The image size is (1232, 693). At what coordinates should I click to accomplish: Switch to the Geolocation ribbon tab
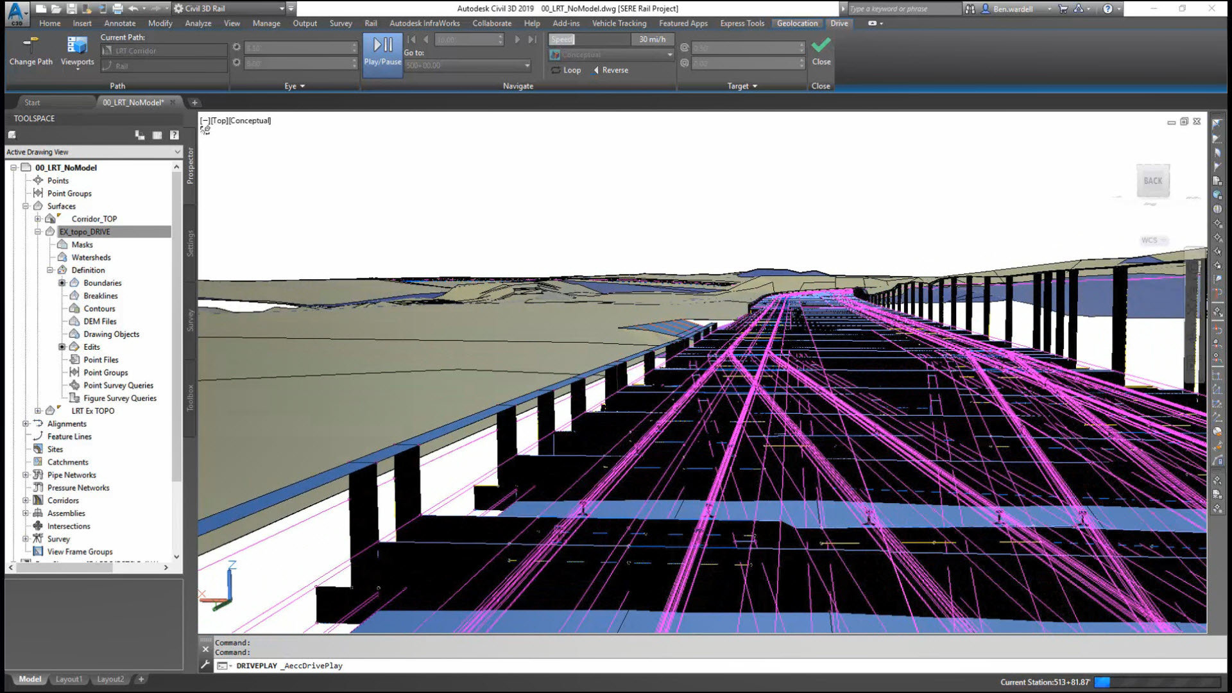pyautogui.click(x=796, y=23)
